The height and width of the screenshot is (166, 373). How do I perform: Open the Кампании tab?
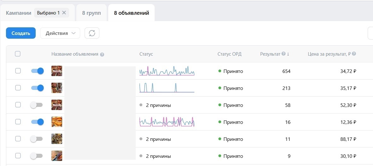19,13
